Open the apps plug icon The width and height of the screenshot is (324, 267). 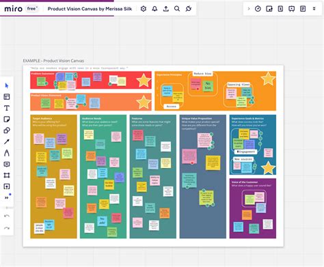coord(189,9)
